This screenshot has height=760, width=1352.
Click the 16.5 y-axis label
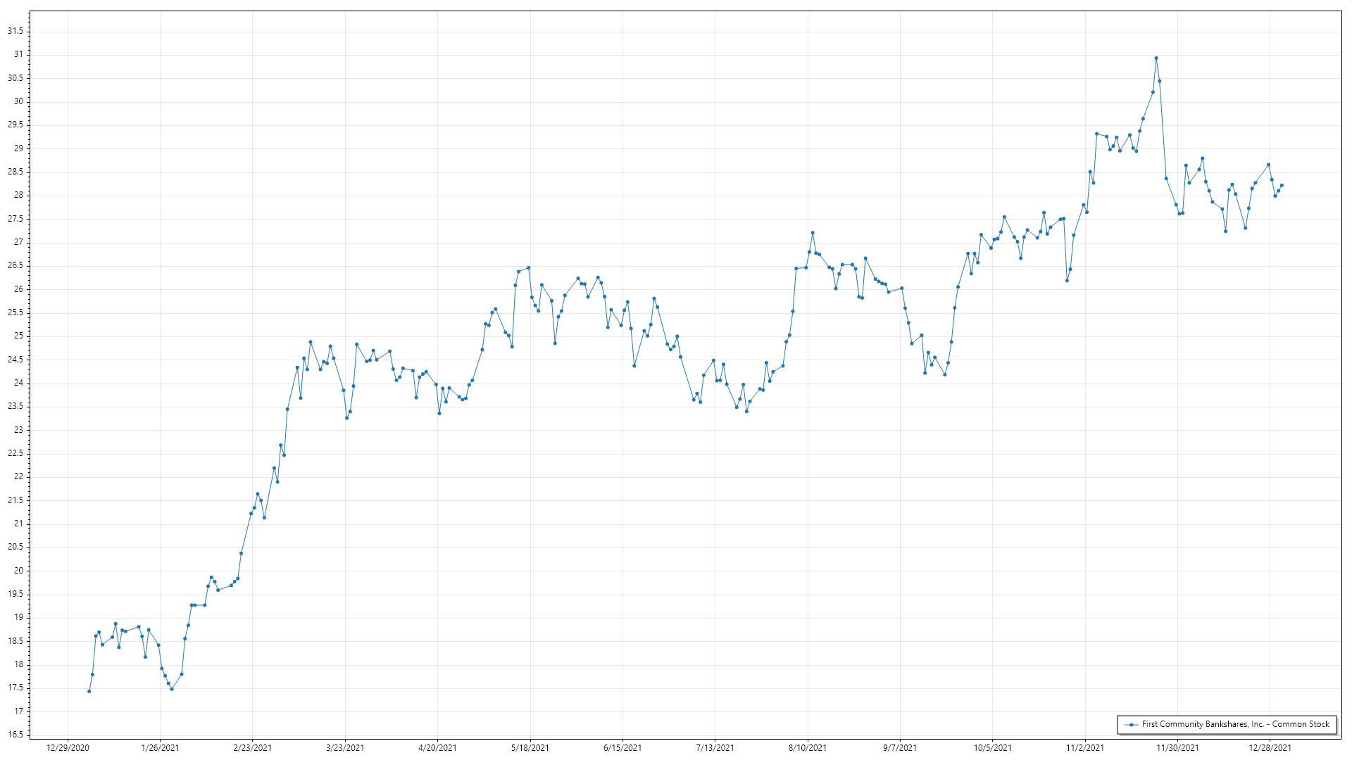point(15,735)
